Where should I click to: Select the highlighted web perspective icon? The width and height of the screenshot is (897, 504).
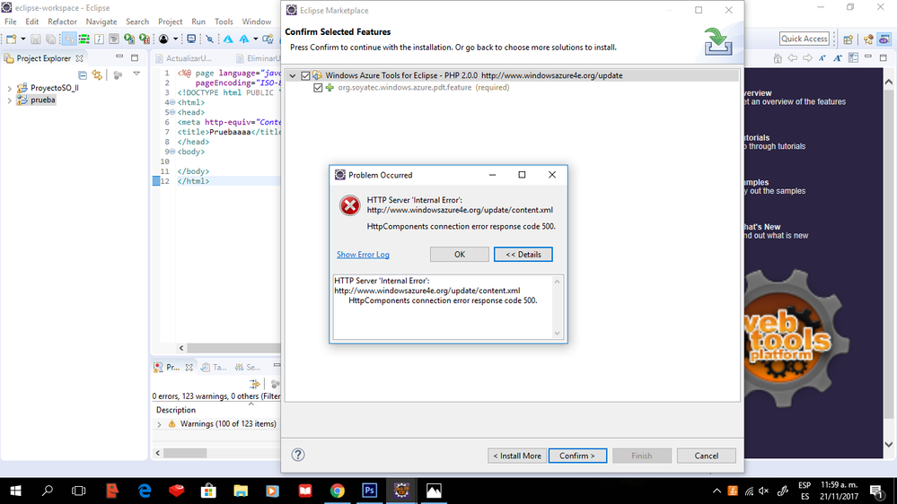click(x=884, y=39)
